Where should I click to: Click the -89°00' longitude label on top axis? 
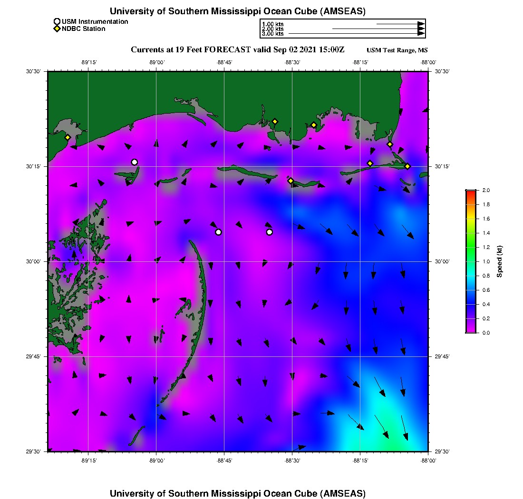(x=156, y=62)
